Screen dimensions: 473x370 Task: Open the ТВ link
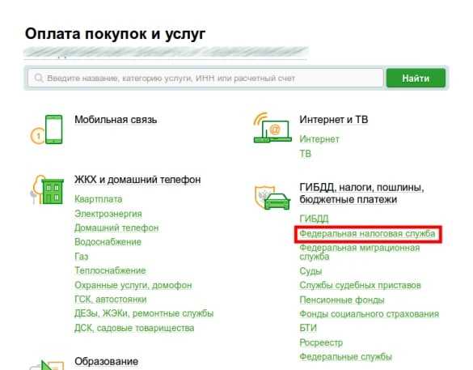pos(305,154)
